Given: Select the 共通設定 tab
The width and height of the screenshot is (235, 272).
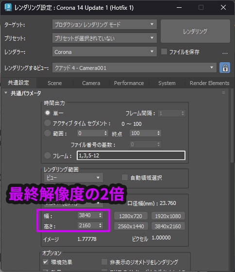Looking at the screenshot, I should 18,83.
